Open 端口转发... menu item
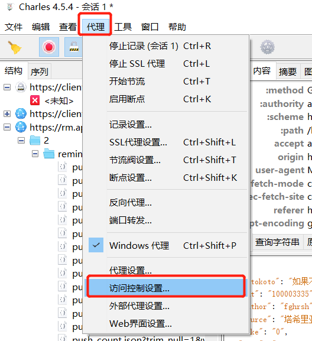The width and height of the screenshot is (312, 341). tap(165, 220)
